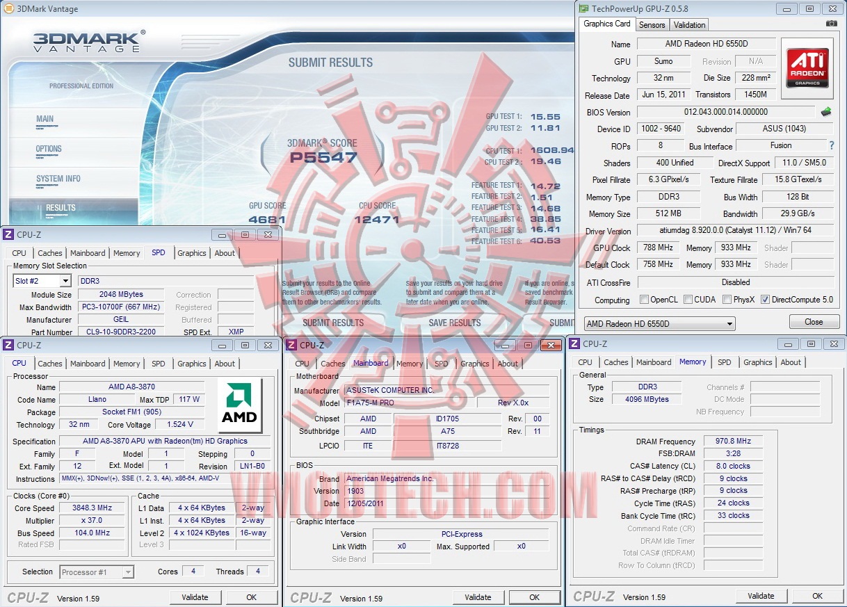Screen dimensions: 847x607
Task: Open Mainboard tab in CPU-Z CPU window
Action: [x=88, y=364]
